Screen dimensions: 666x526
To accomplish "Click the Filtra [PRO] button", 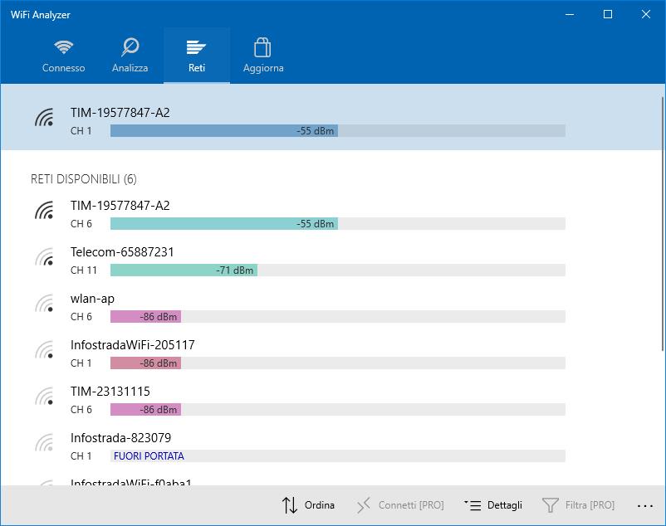I will pyautogui.click(x=579, y=505).
